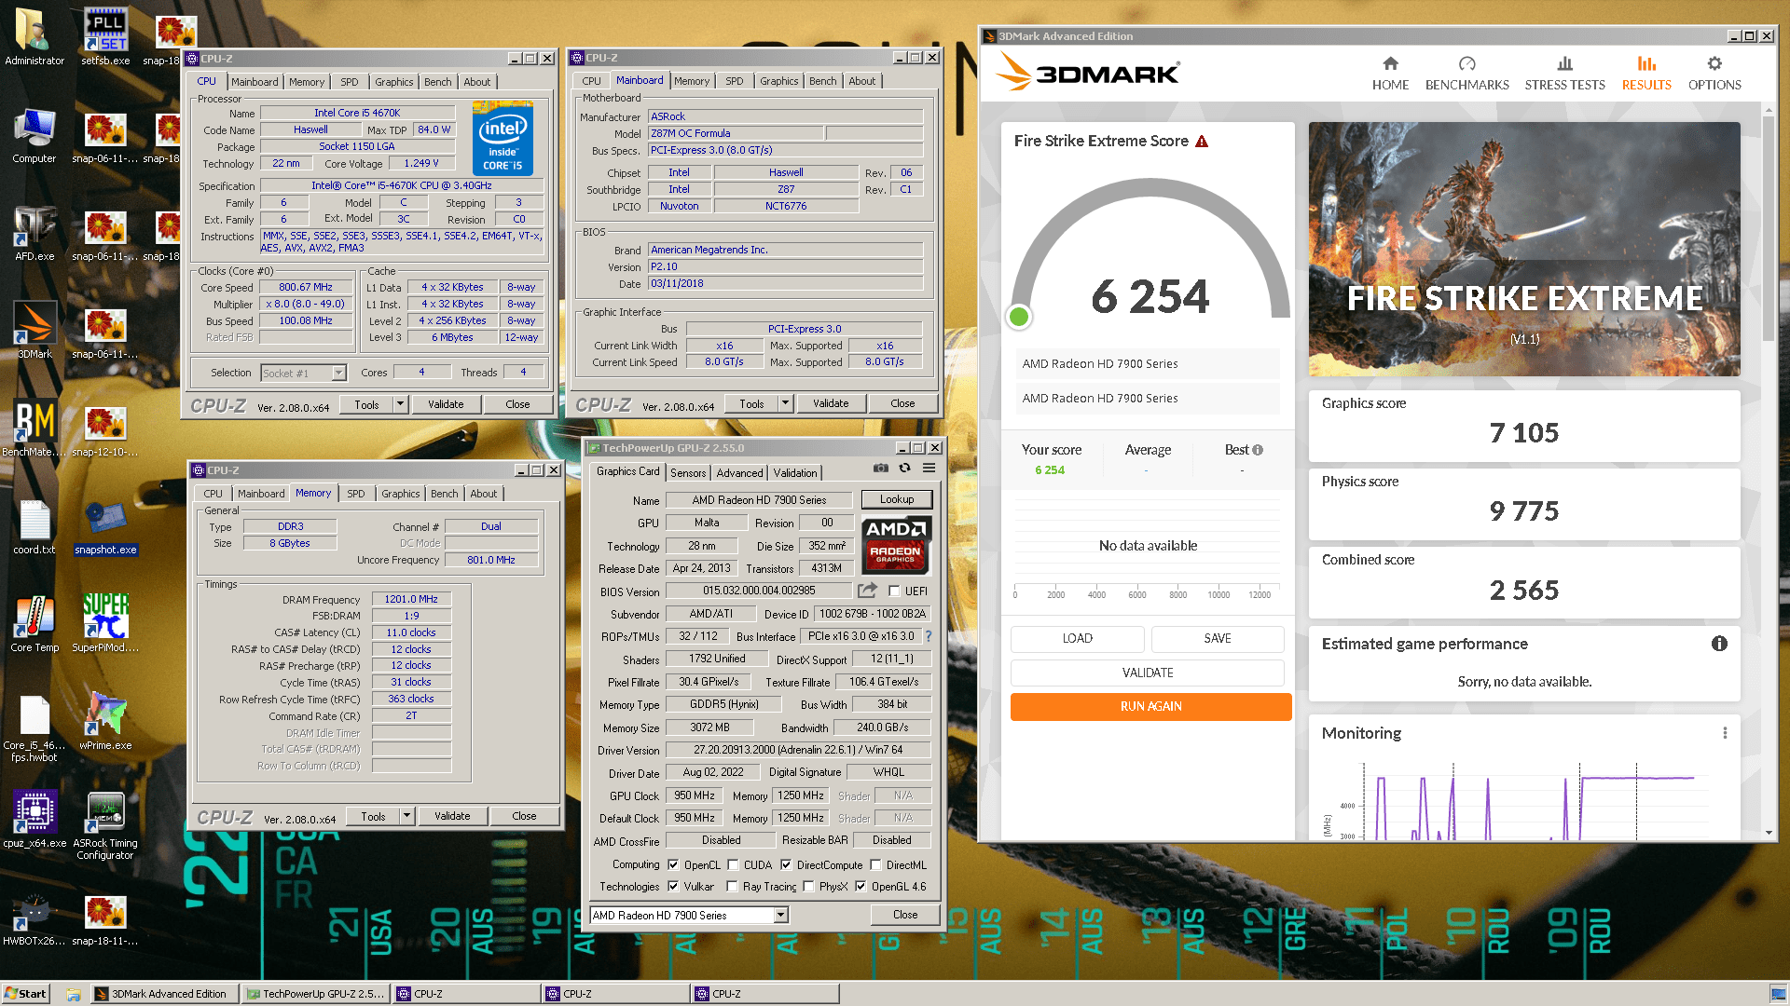Toggle the DirectCompute checkbox
Image resolution: width=1790 pixels, height=1006 pixels.
pyautogui.click(x=786, y=864)
